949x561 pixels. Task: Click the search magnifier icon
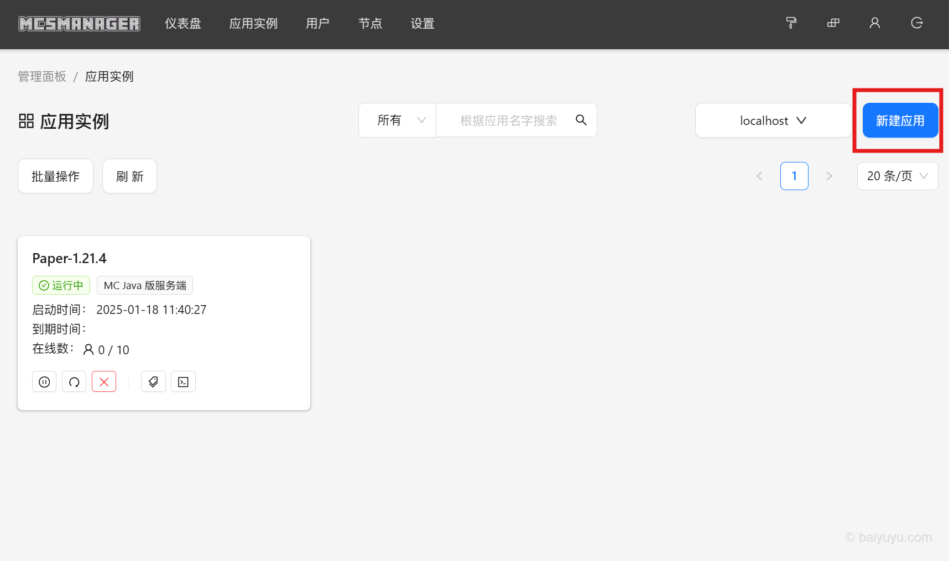(581, 120)
